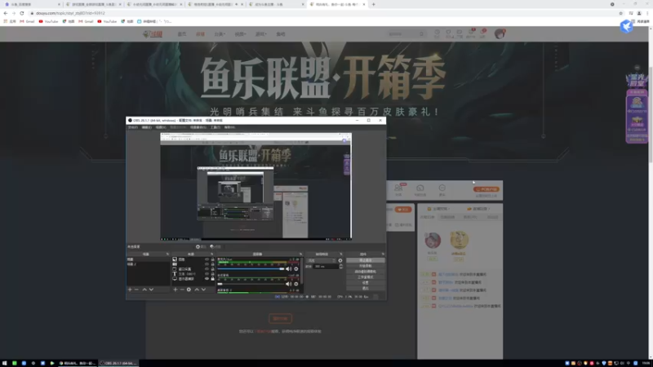Expand the 分类 dropdown in Douyu navigation
The image size is (653, 367).
point(220,34)
